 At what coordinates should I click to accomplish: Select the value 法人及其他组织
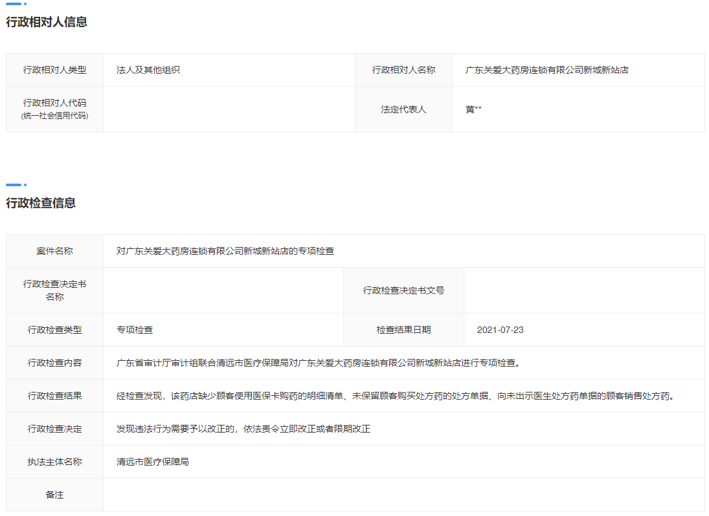pos(148,70)
